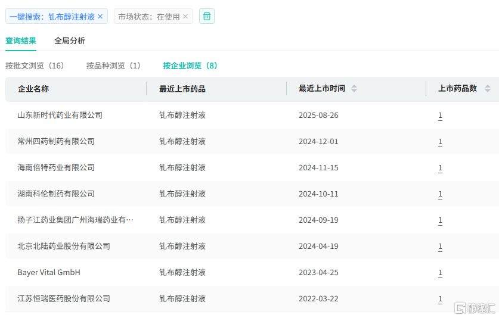The width and height of the screenshot is (499, 318).
Task: Click 钆布醇注射液 in 江苏恒瑞医药 row
Action: (x=182, y=298)
